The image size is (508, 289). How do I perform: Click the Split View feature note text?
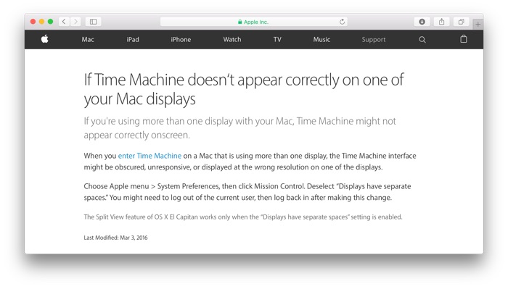pos(243,217)
